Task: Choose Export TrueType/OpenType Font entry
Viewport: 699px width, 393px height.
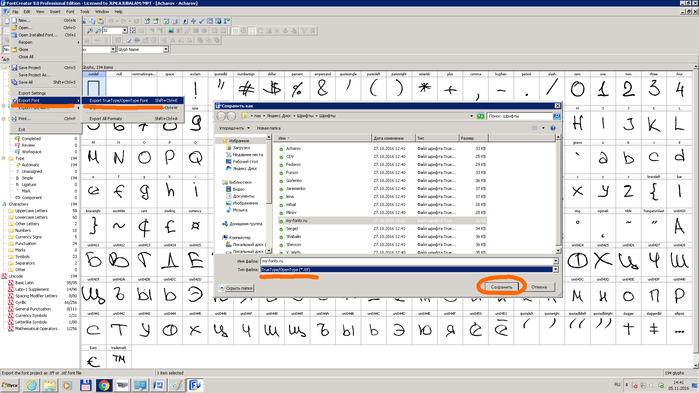Action: tap(132, 100)
